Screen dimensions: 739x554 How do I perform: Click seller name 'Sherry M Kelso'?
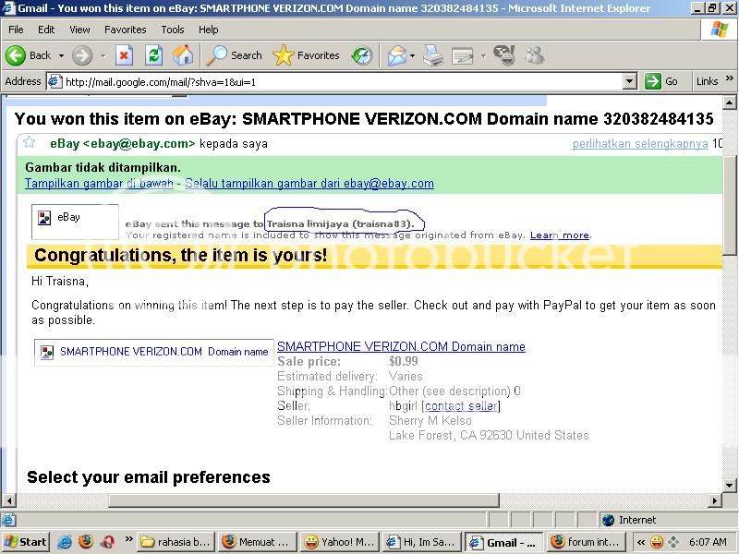pos(430,420)
